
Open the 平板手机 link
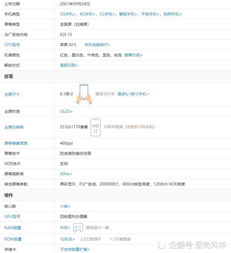pyautogui.click(x=150, y=14)
